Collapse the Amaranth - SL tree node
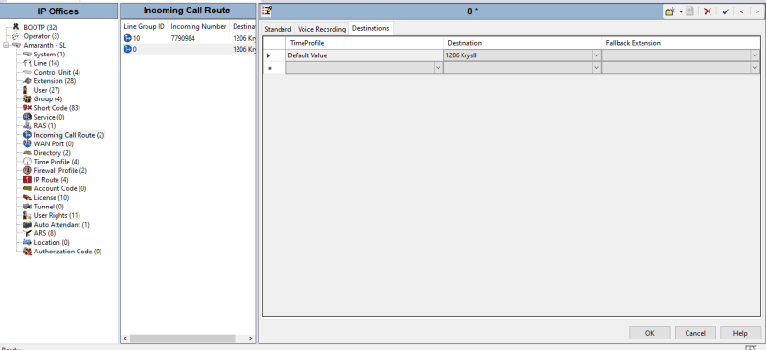 6,45
